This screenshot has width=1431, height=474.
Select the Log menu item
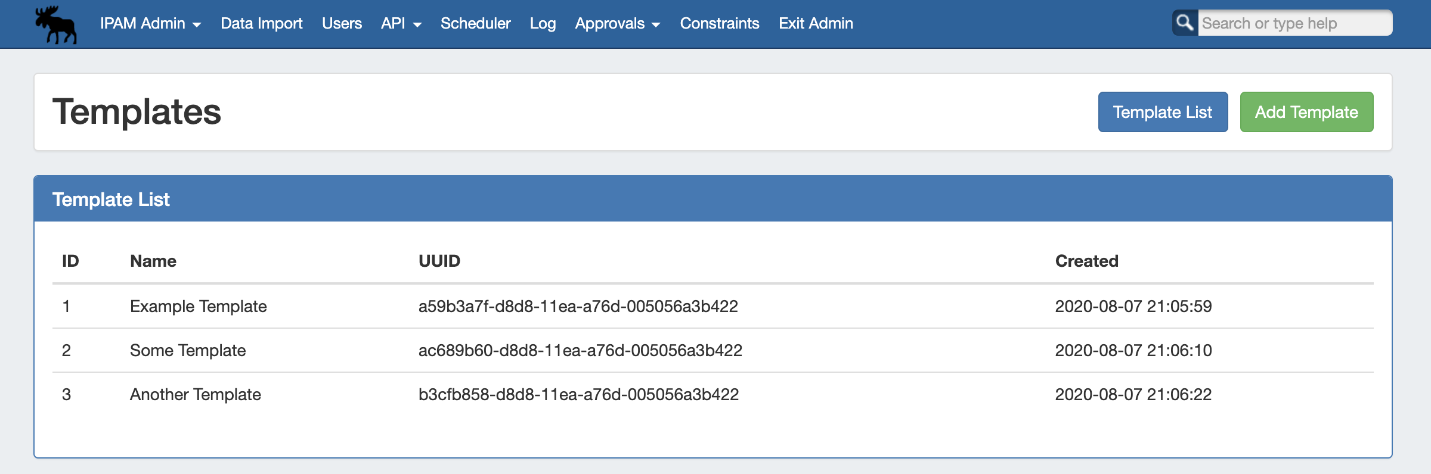point(543,23)
